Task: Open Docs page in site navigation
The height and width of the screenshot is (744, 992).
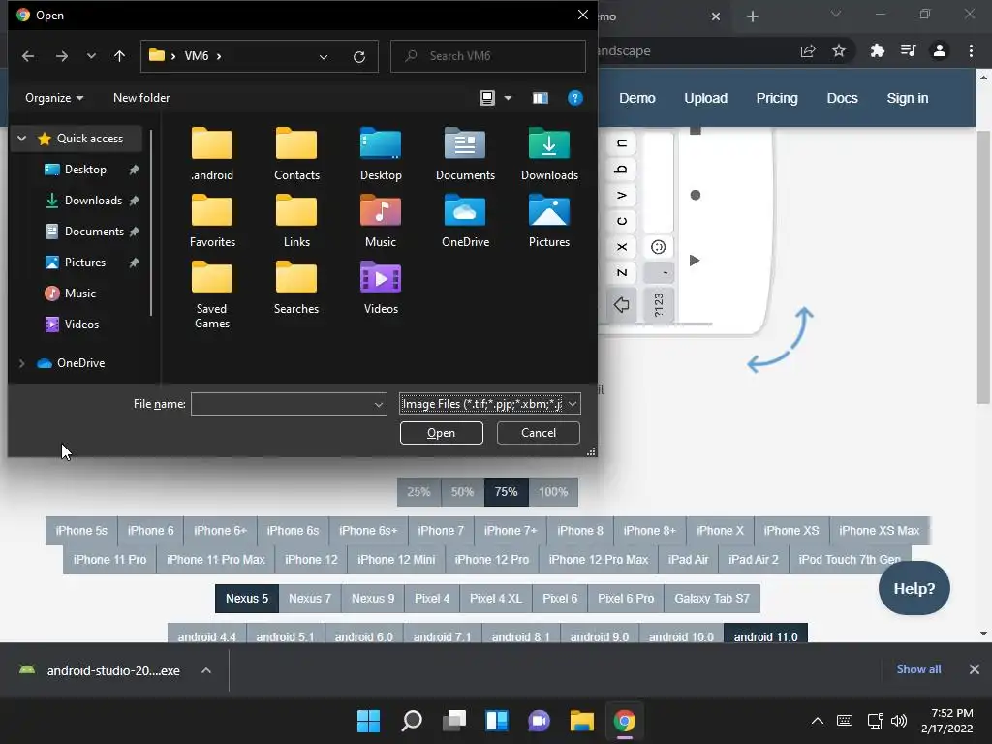Action: click(842, 98)
